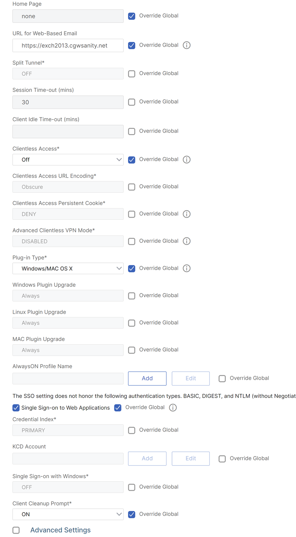Click the URL for Web-Based Email field
The width and height of the screenshot is (296, 537).
point(68,46)
